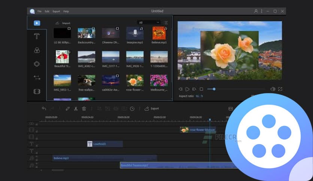Click the Split scissors icon
This screenshot has width=313, height=181.
(76, 109)
